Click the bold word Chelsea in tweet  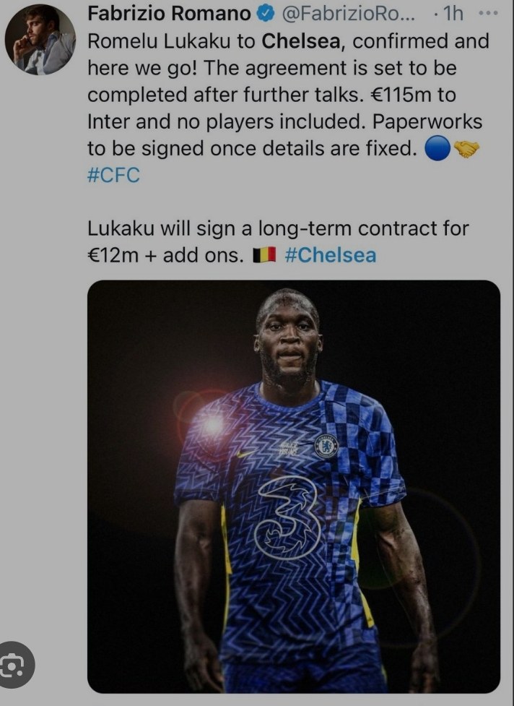[x=302, y=41]
